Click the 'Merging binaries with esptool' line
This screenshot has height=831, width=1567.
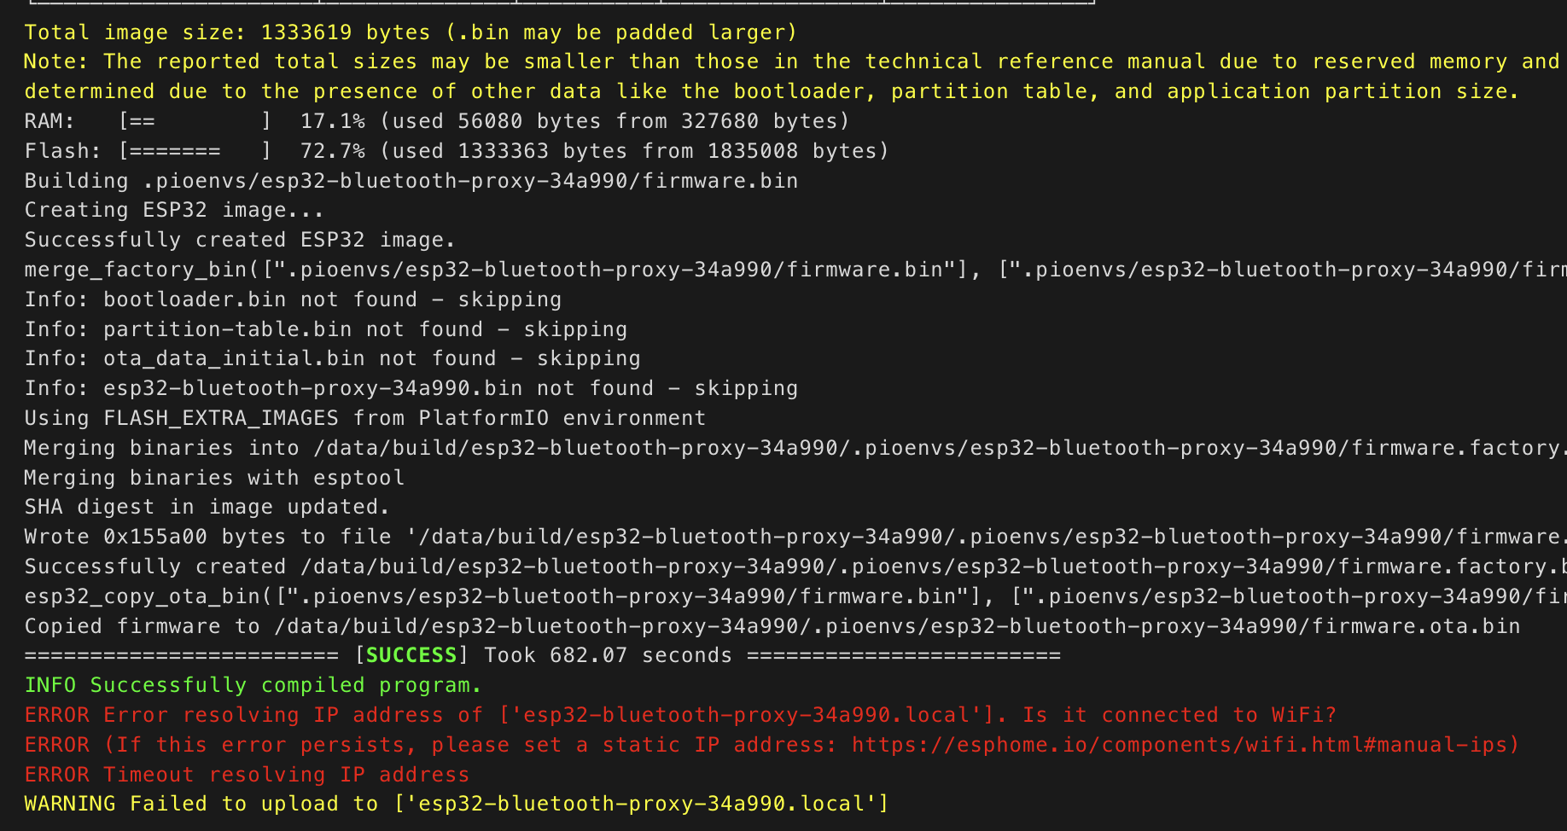point(214,478)
